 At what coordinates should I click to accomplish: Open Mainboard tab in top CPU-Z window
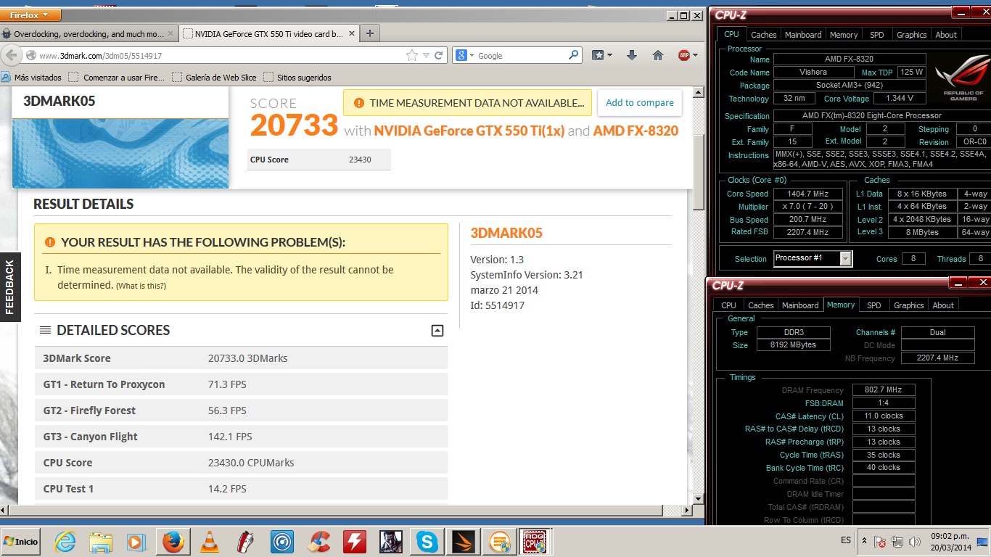click(803, 35)
